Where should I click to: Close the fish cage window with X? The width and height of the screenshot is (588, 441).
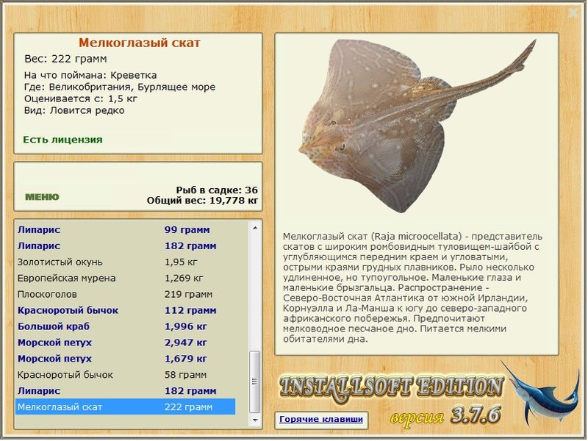point(573,12)
